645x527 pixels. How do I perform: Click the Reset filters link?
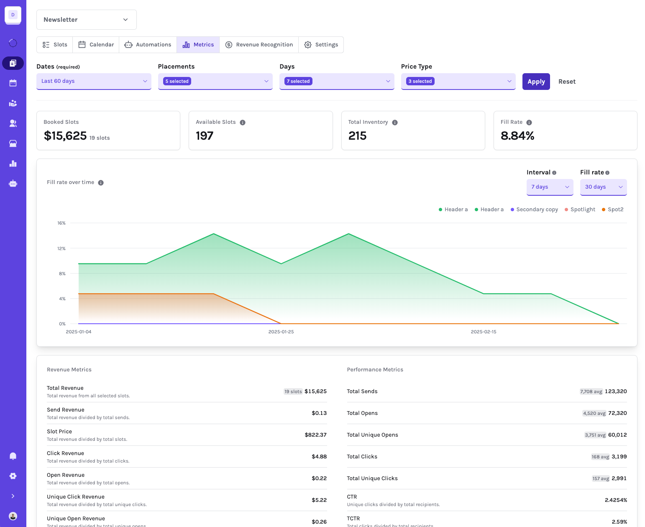pos(567,82)
